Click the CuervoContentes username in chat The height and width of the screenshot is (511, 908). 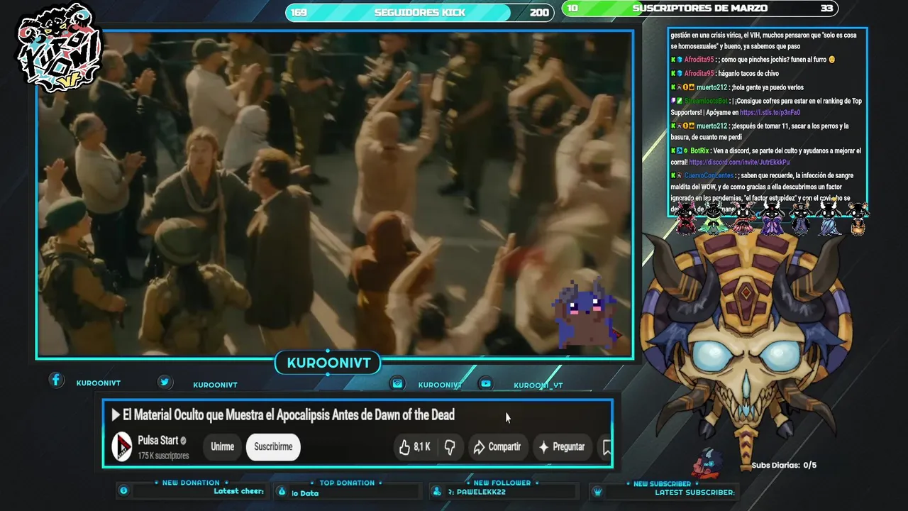(709, 175)
